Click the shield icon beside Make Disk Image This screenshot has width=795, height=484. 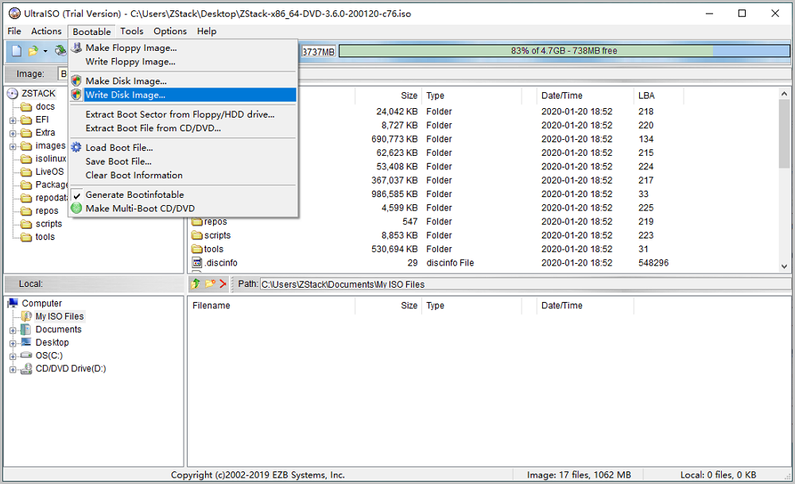click(76, 81)
